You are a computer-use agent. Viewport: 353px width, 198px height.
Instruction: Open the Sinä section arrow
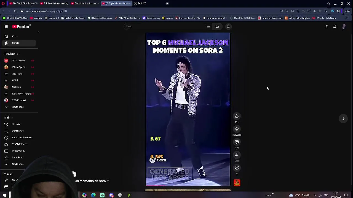click(12, 117)
